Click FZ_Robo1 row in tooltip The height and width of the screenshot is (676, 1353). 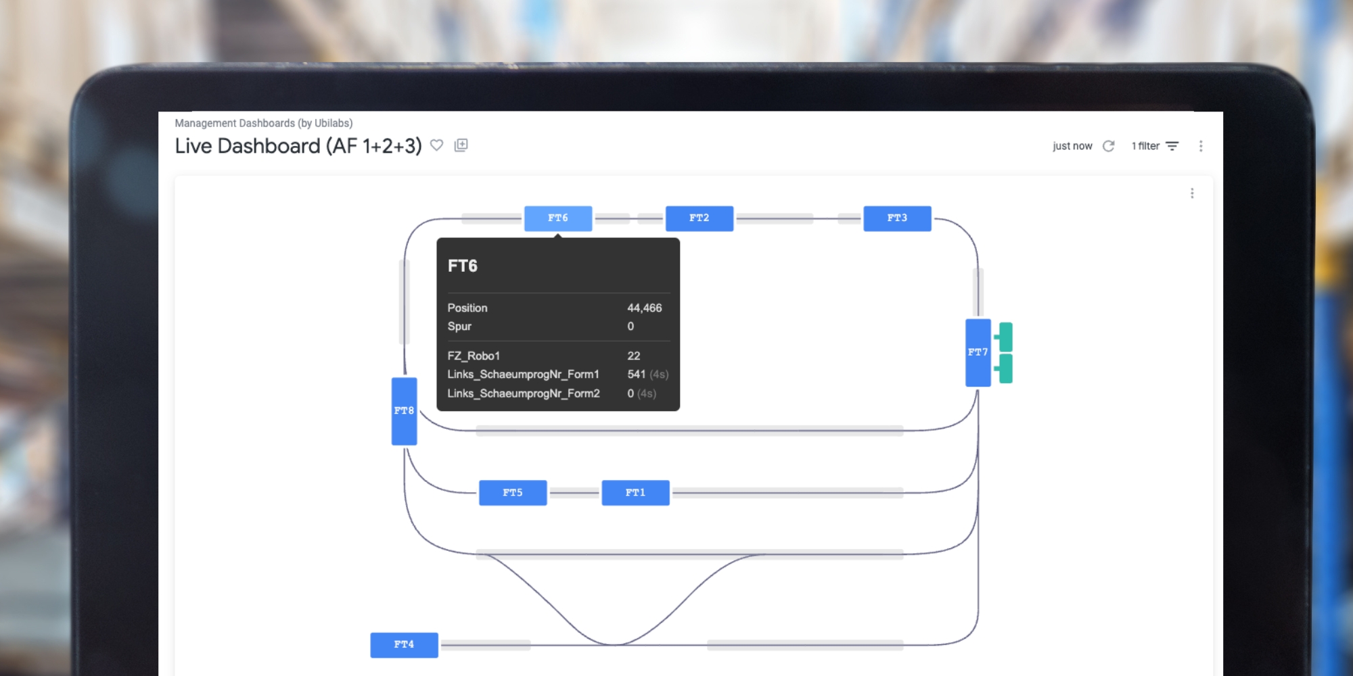coord(558,356)
